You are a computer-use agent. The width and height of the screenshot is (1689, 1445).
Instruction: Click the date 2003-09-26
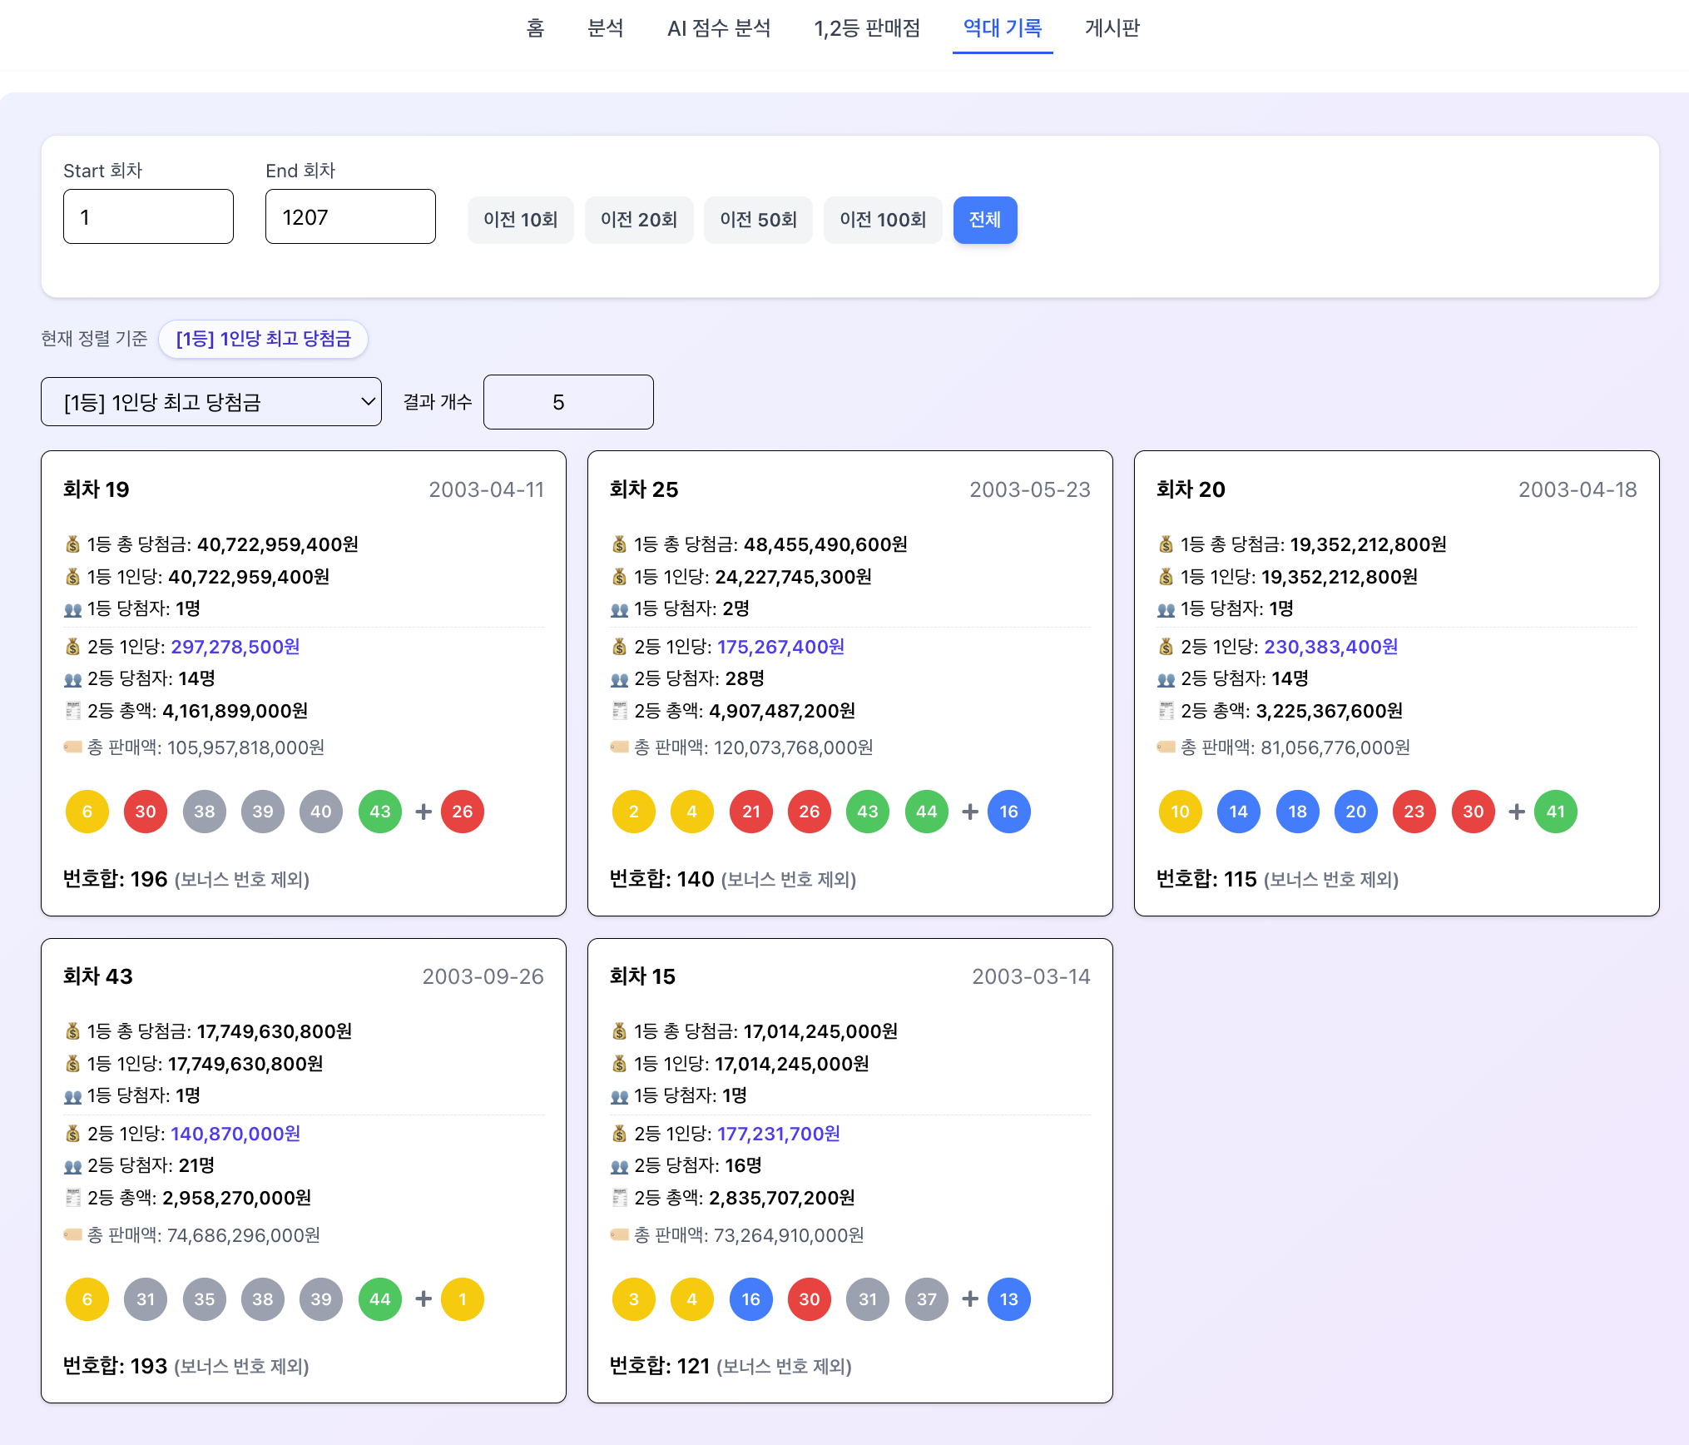483,976
